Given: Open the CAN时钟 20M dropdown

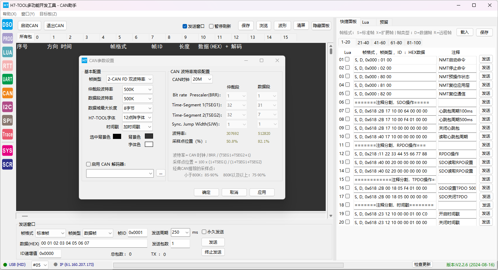Looking at the screenshot, I should coord(202,79).
